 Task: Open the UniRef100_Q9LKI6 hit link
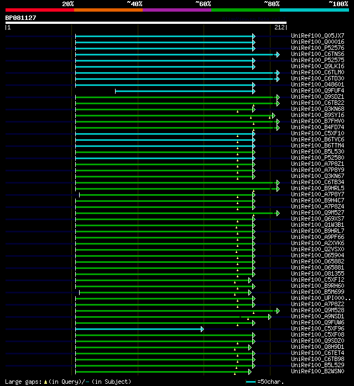(x=317, y=66)
